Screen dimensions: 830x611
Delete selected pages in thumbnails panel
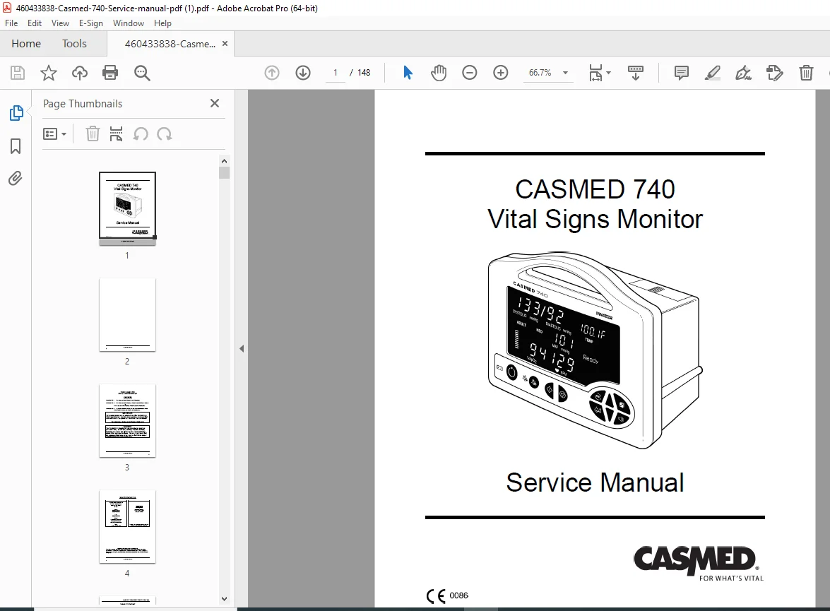pos(93,134)
